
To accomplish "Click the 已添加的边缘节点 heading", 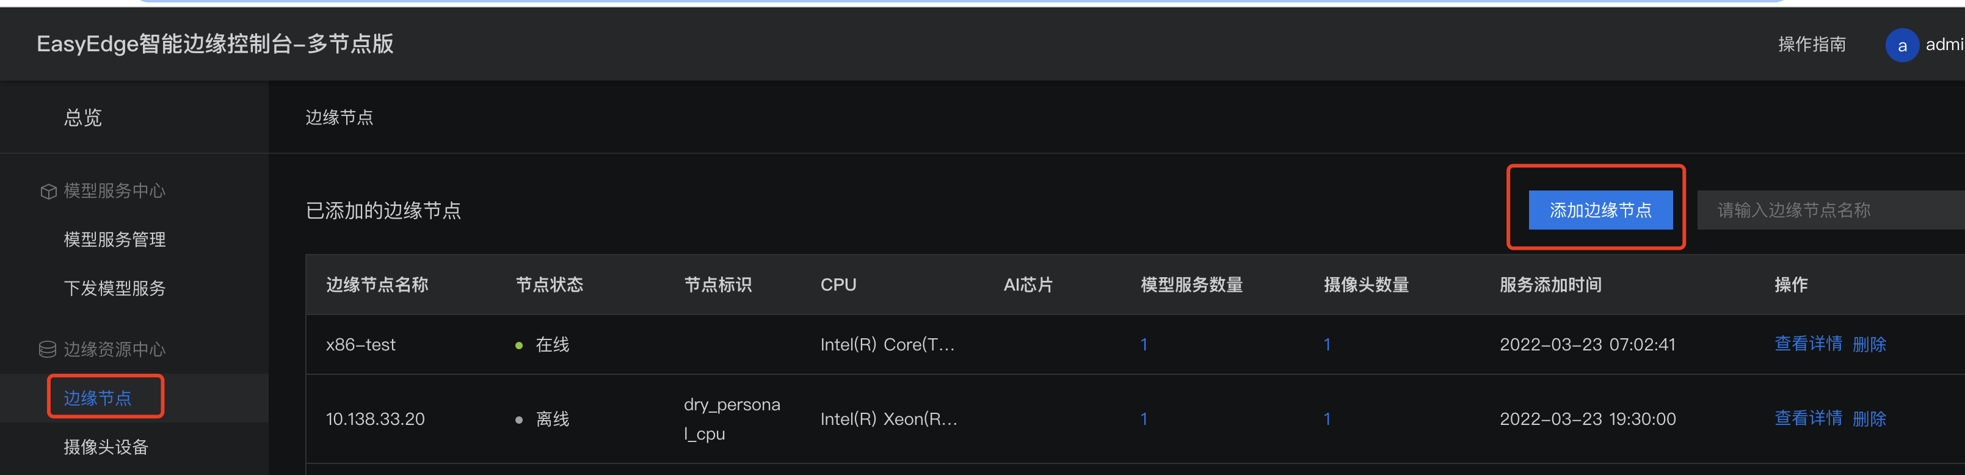I will [x=383, y=211].
